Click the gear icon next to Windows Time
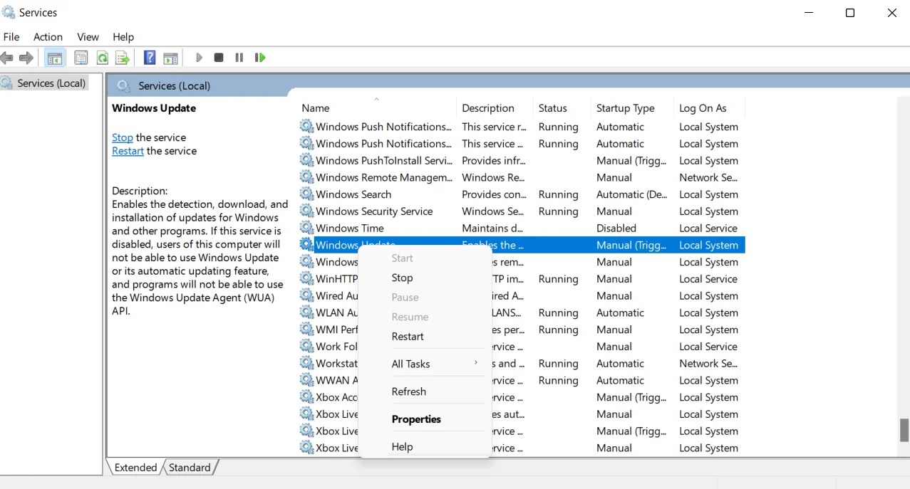The image size is (910, 489). tap(306, 228)
